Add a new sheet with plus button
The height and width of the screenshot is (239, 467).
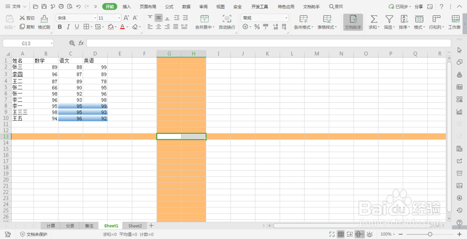pyautogui.click(x=151, y=225)
